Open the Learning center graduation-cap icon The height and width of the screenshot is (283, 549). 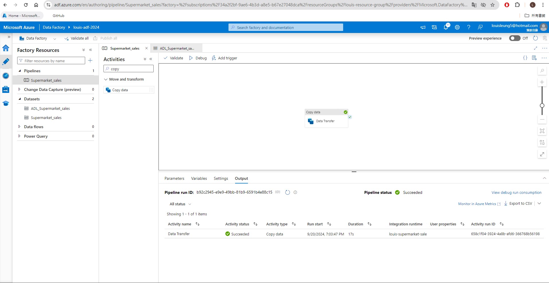(6, 103)
